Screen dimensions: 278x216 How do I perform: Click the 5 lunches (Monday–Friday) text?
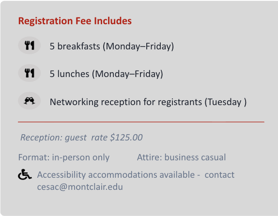(106, 74)
